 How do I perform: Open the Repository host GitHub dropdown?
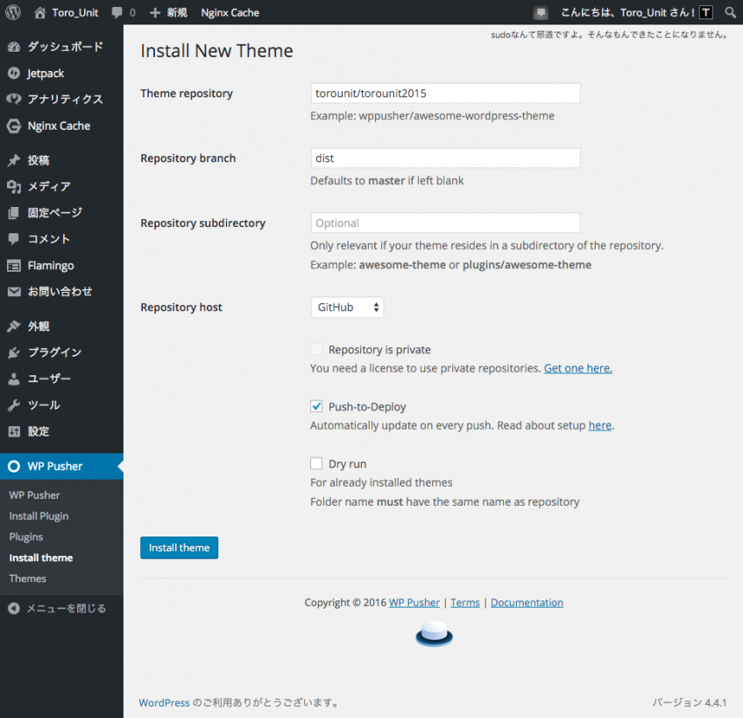(x=347, y=307)
